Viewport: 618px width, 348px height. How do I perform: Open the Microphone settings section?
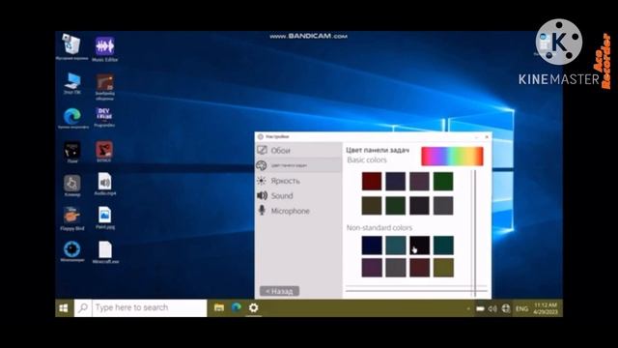coord(298,211)
